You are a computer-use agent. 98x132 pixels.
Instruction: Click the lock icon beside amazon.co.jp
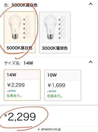pyautogui.click(x=39, y=129)
